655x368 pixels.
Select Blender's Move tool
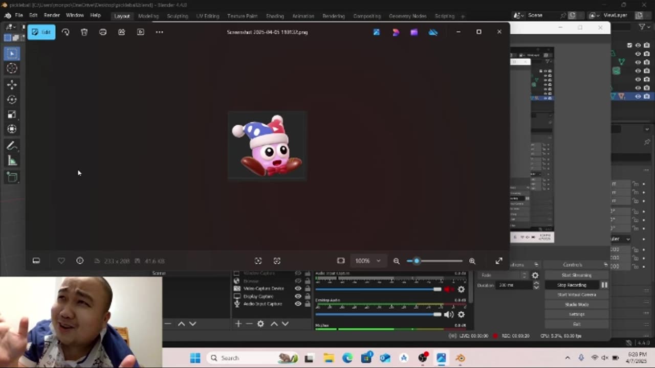pos(12,84)
